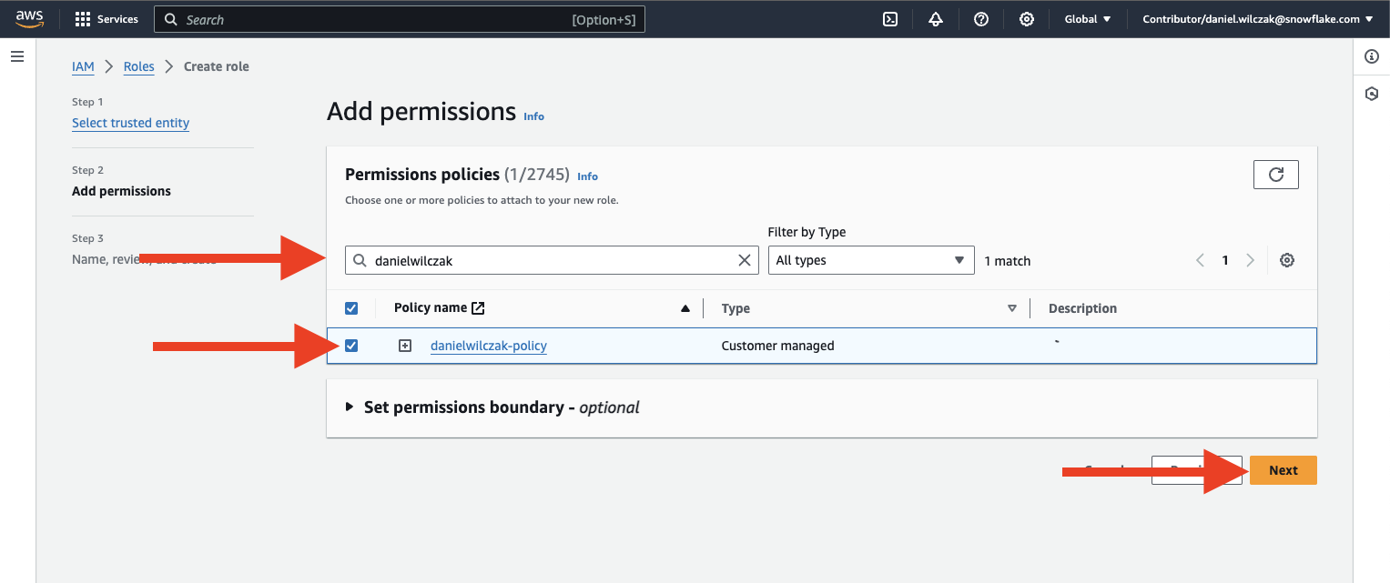Open console settings gear in header

click(1027, 19)
